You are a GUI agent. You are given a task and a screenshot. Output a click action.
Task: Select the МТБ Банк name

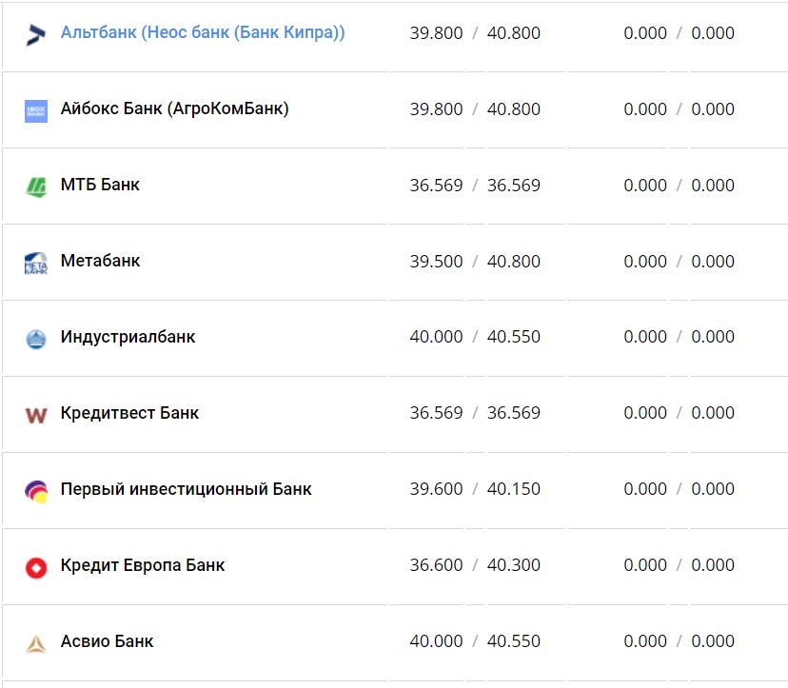tap(100, 186)
